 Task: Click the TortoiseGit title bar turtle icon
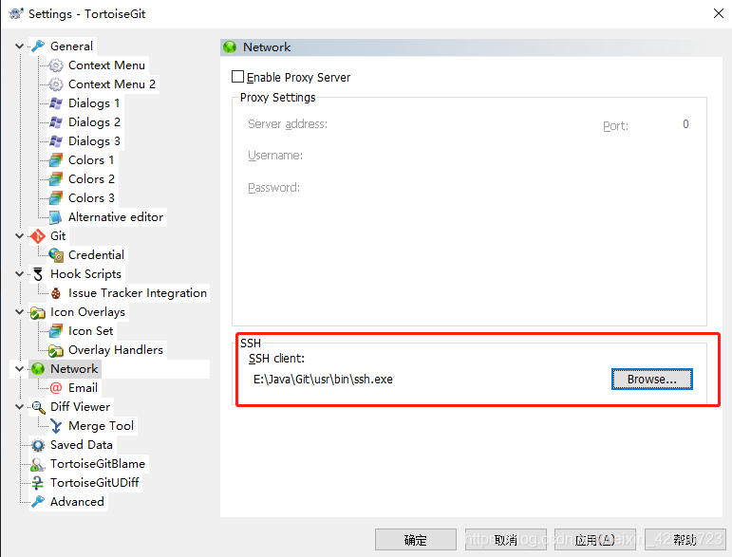(x=16, y=13)
